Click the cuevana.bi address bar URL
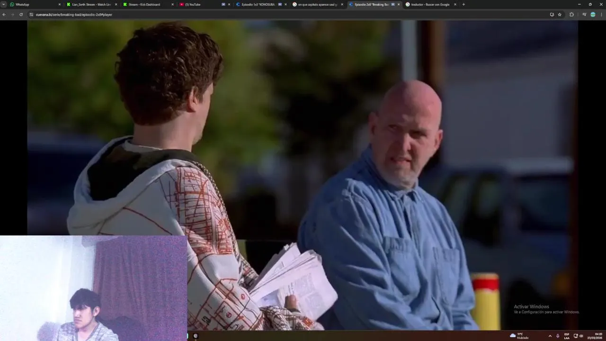606x341 pixels. (x=74, y=15)
